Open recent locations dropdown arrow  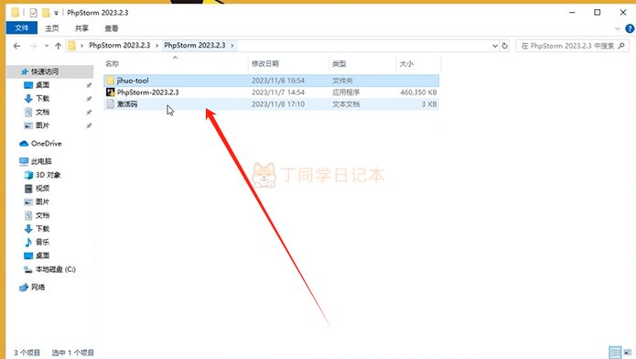point(47,46)
